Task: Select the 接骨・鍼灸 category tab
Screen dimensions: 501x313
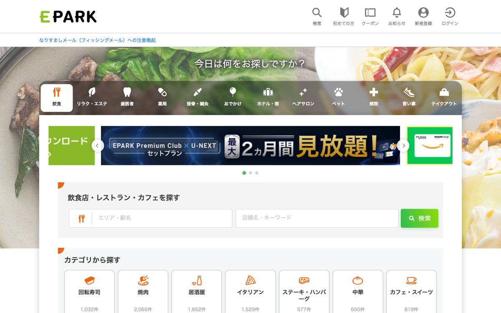Action: tap(197, 98)
